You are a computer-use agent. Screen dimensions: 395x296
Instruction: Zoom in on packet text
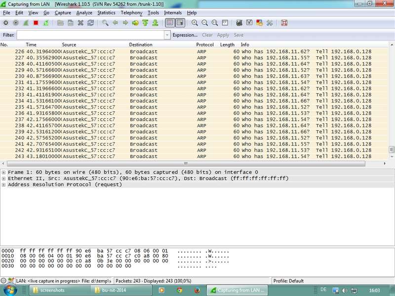pos(195,23)
